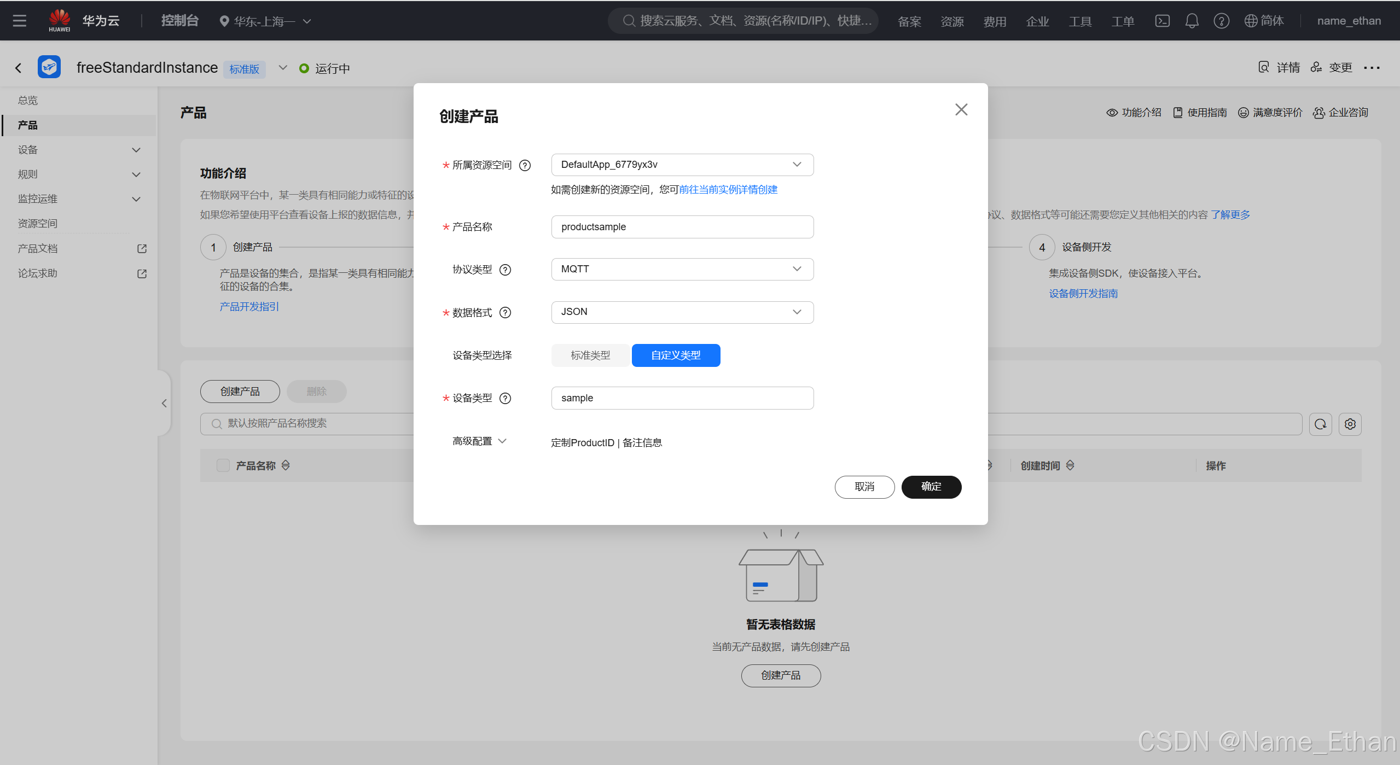Open table settings gear icon
The width and height of the screenshot is (1400, 765).
[1350, 424]
